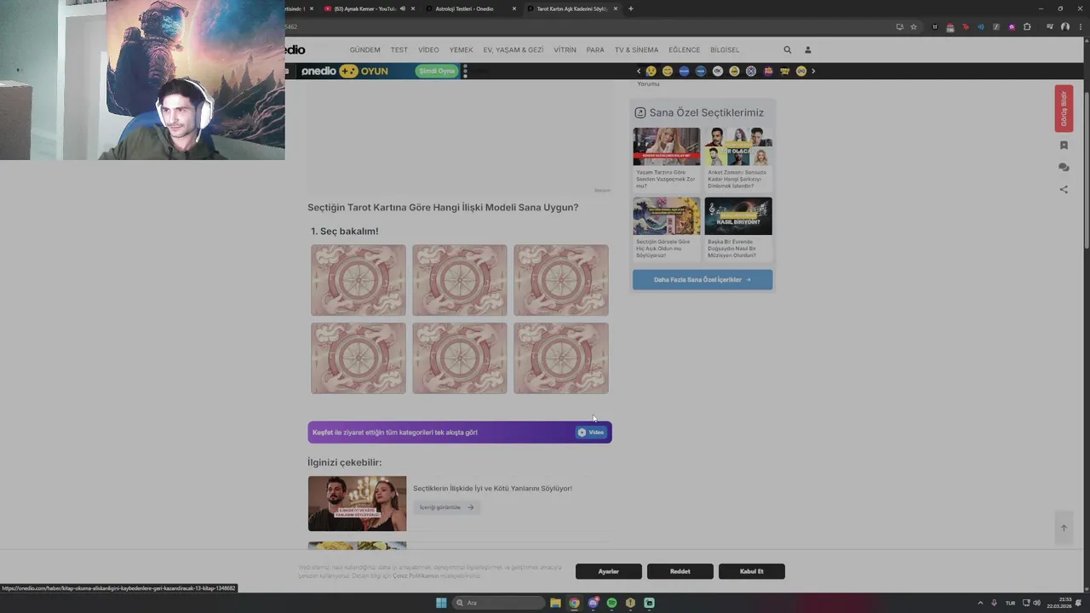The height and width of the screenshot is (613, 1090).
Task: Bookmark this page with star icon
Action: point(914,26)
